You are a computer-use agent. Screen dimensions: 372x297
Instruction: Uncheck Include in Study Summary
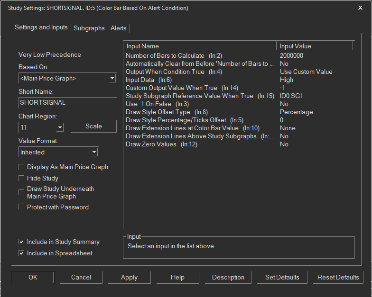pyautogui.click(x=22, y=242)
